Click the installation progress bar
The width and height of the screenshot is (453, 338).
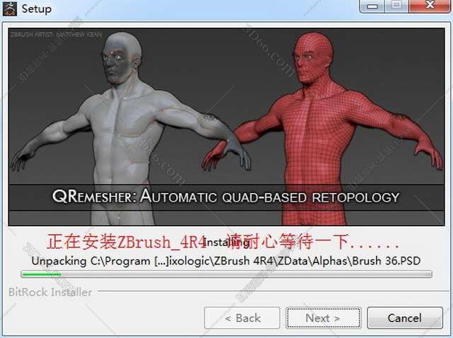[x=226, y=274]
